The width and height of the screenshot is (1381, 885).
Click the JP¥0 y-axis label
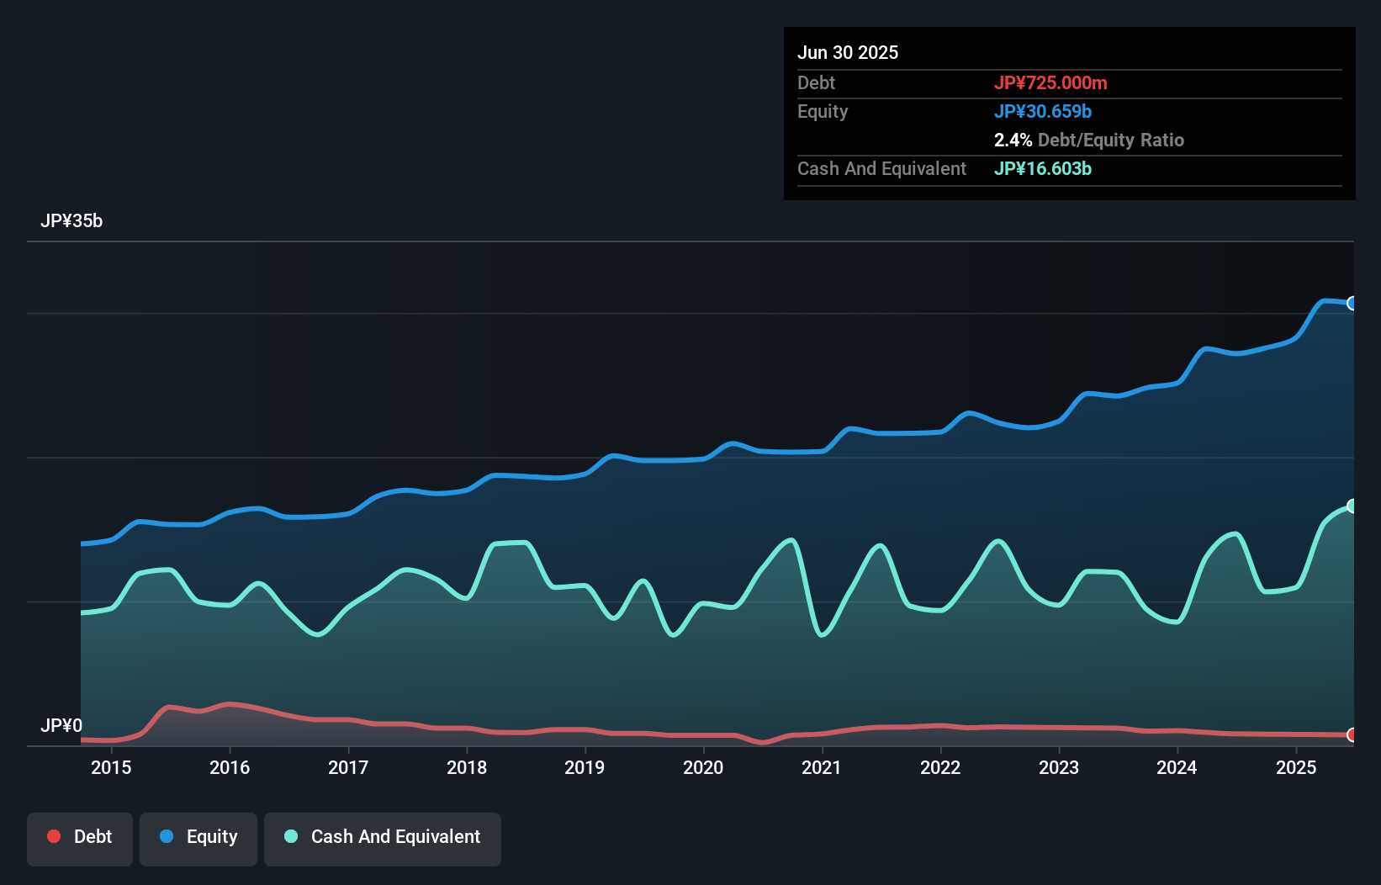point(61,725)
